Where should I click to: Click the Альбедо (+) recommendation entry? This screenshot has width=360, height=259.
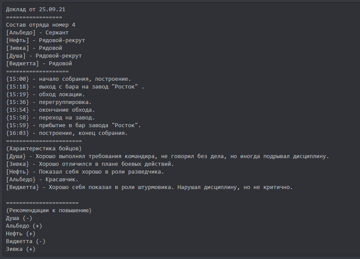[x=24, y=226]
